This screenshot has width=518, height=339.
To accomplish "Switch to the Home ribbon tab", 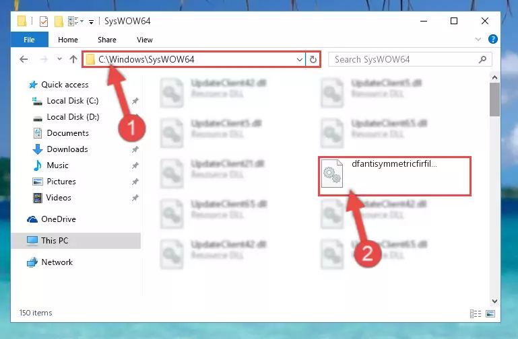I will point(68,40).
